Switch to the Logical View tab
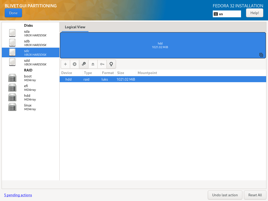Image resolution: width=268 pixels, height=201 pixels. coord(75,27)
